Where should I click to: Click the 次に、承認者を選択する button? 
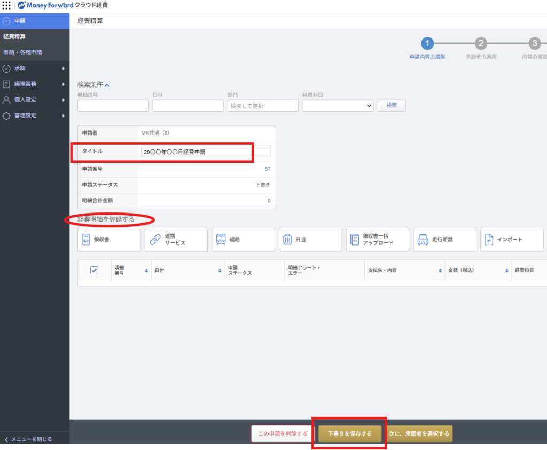pos(419,433)
